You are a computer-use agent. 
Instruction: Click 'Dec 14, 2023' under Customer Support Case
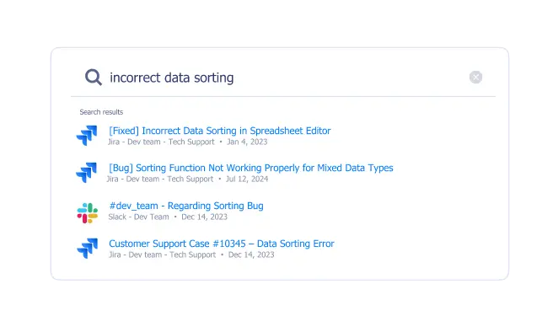[251, 255]
